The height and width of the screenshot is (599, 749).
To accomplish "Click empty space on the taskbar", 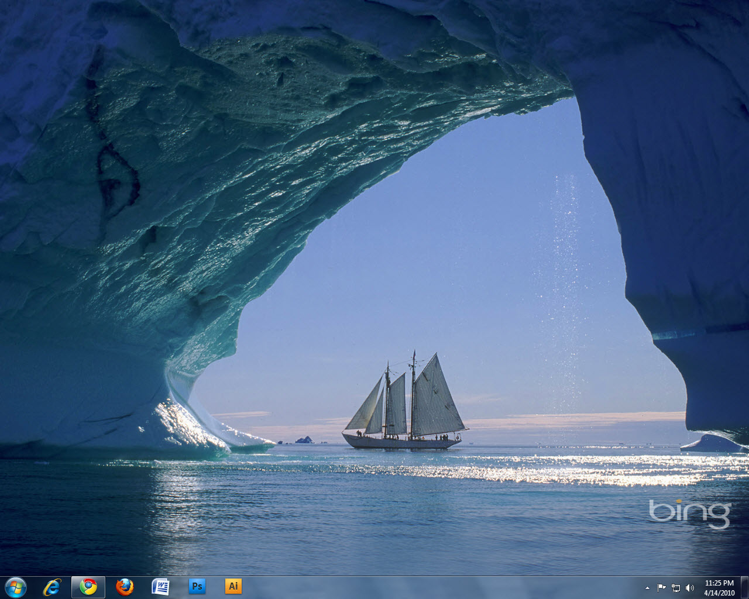I will pyautogui.click(x=410, y=587).
